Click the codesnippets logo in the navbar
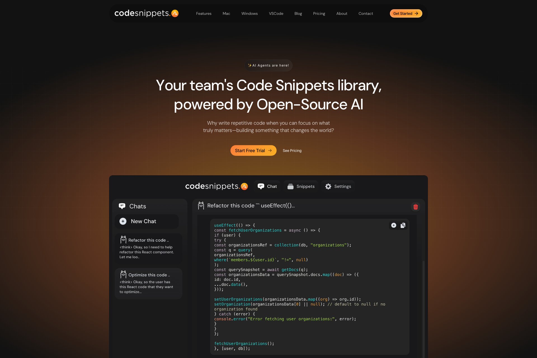 (x=146, y=13)
